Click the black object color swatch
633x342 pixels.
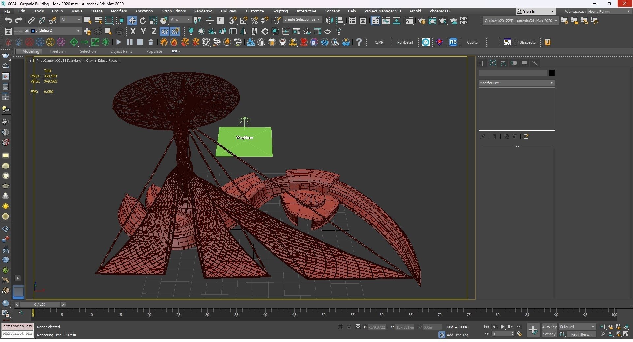(x=552, y=73)
